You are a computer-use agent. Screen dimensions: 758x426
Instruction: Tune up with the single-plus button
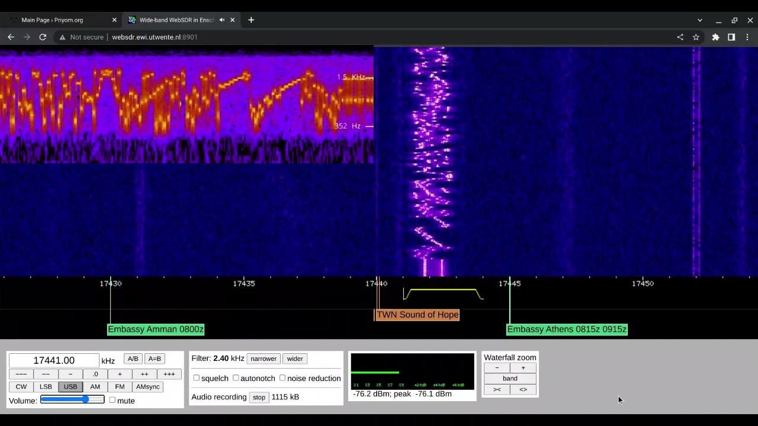point(120,374)
